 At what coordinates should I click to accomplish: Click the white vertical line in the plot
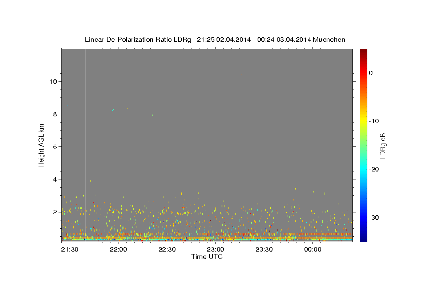[x=85, y=145]
